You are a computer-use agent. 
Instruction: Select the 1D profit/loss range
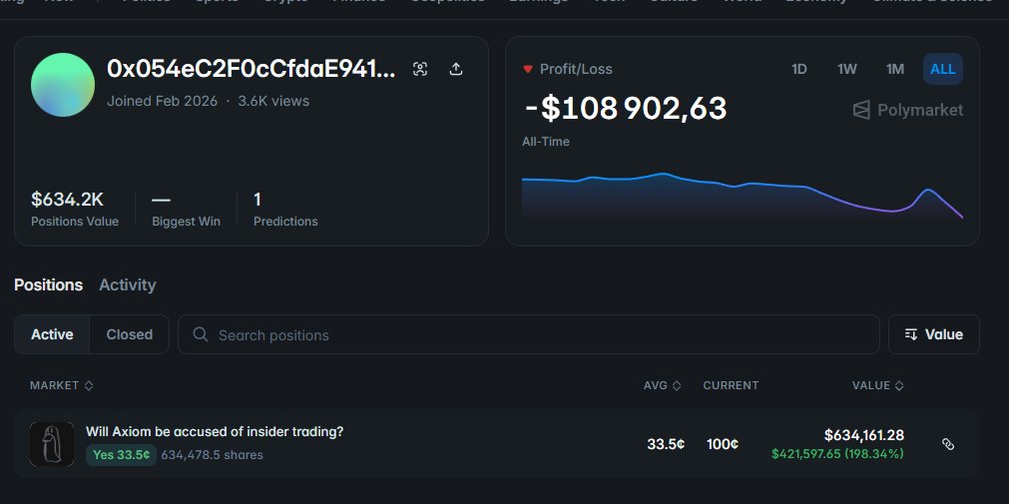point(798,69)
